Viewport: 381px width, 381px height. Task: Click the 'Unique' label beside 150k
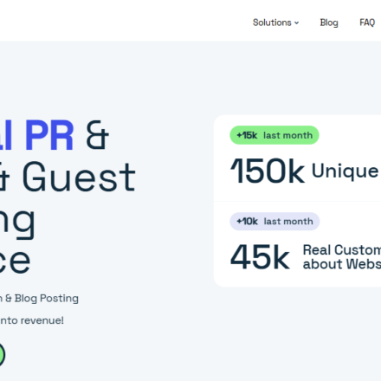click(x=345, y=171)
